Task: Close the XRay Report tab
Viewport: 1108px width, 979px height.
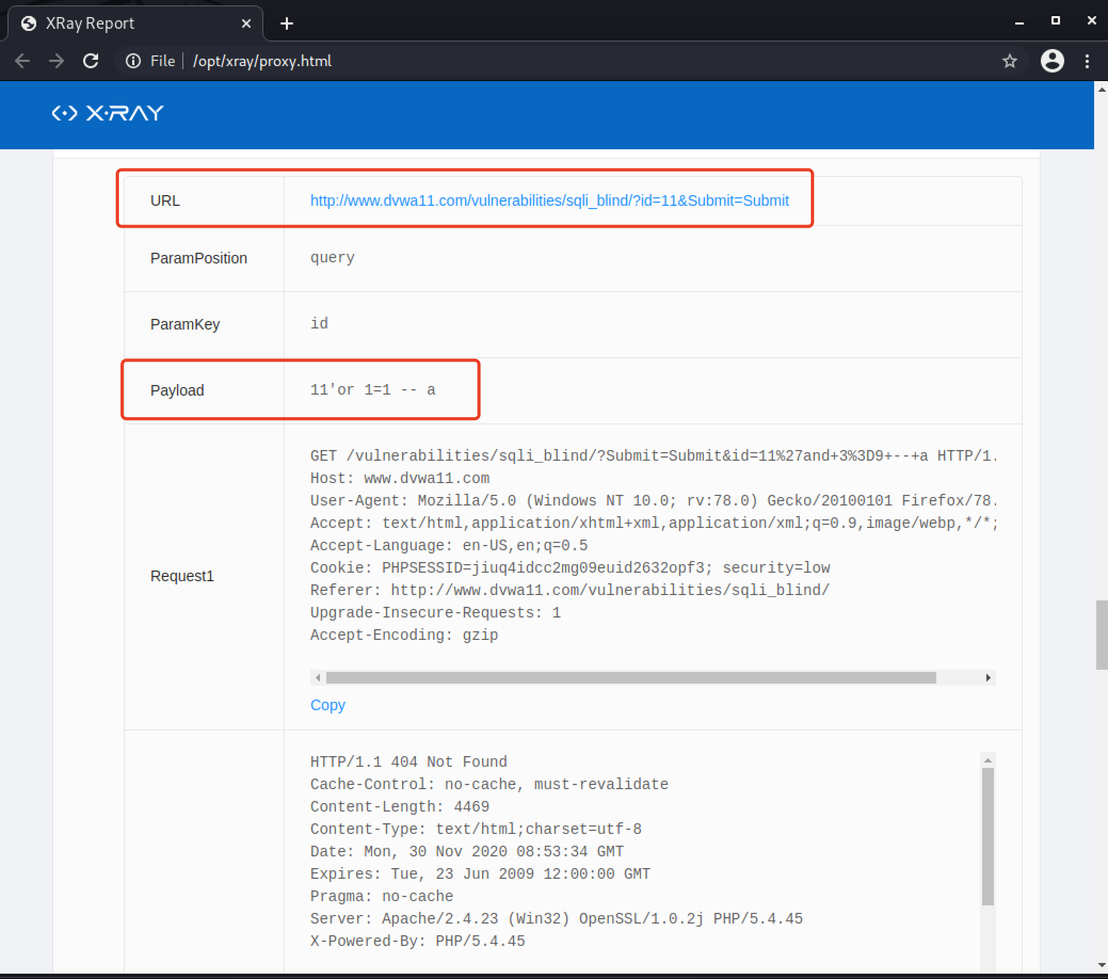Action: click(x=246, y=23)
